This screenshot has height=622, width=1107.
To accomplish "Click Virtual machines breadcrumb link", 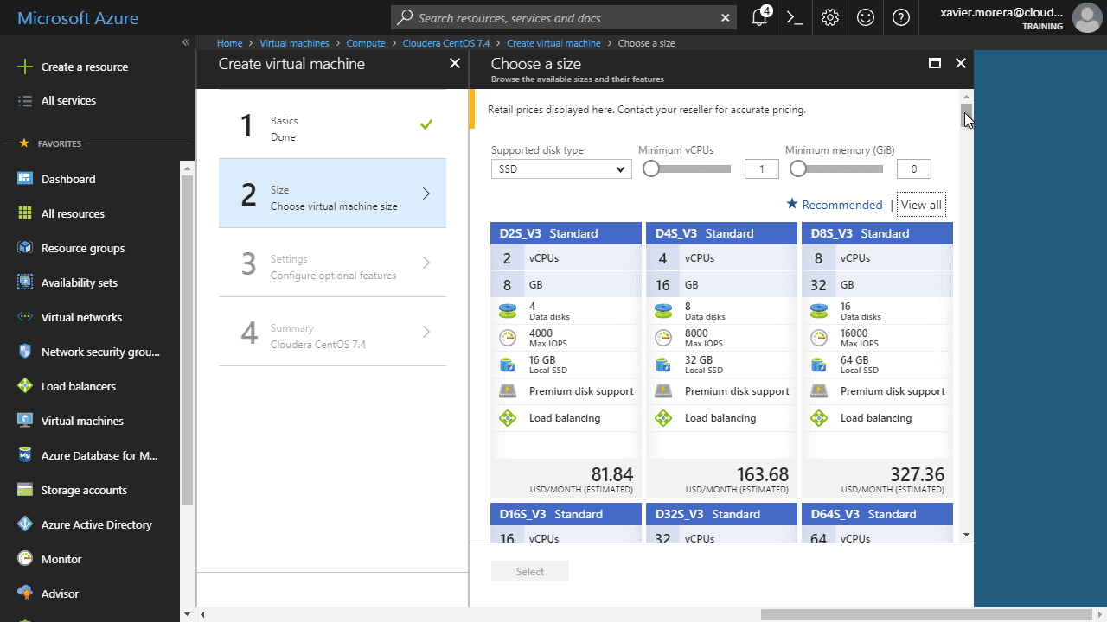I will click(x=294, y=43).
